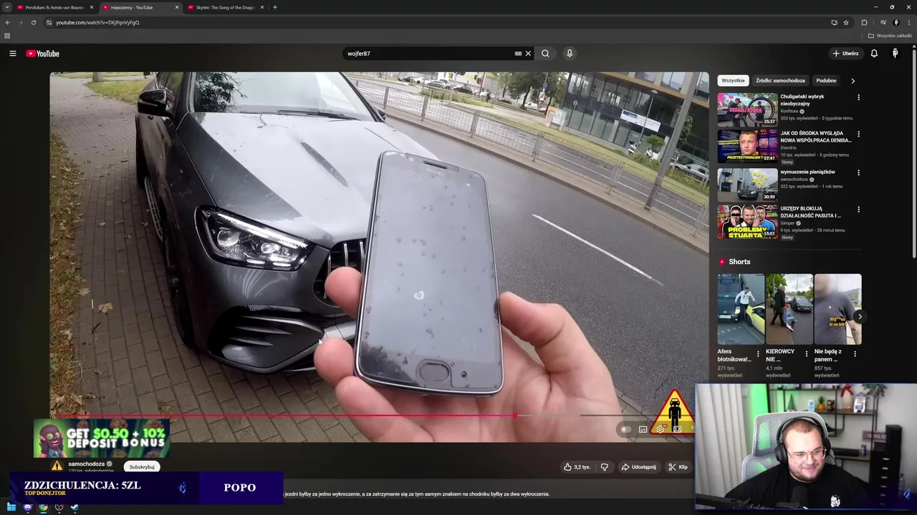This screenshot has width=917, height=515.
Task: Toggle the autoplay switch in player
Action: point(626,429)
